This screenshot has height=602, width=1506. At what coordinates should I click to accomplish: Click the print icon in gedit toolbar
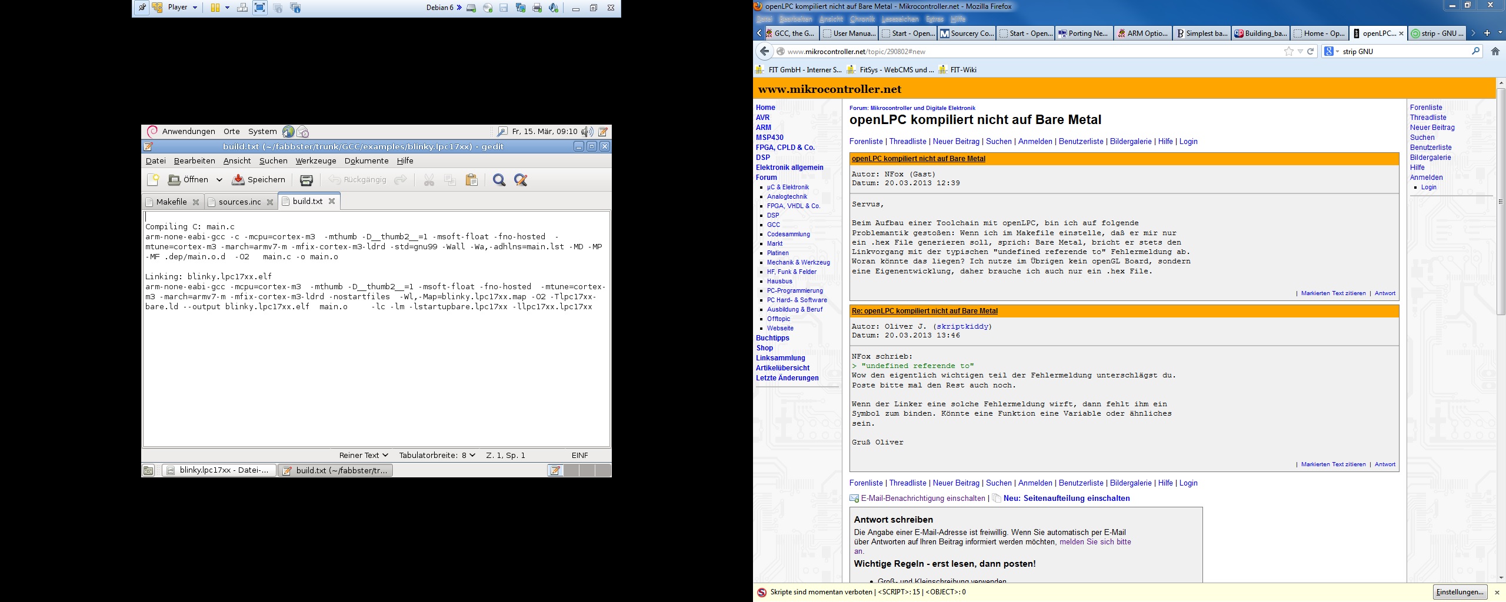[306, 180]
